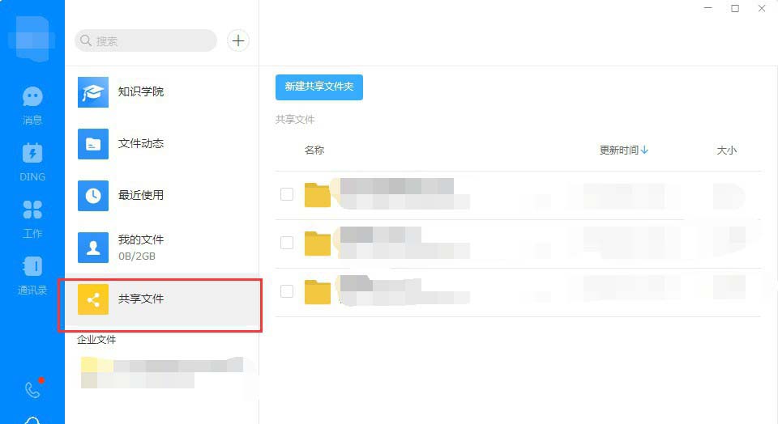This screenshot has width=778, height=424.
Task: Open the Contacts (通讯录) icon
Action: click(32, 267)
